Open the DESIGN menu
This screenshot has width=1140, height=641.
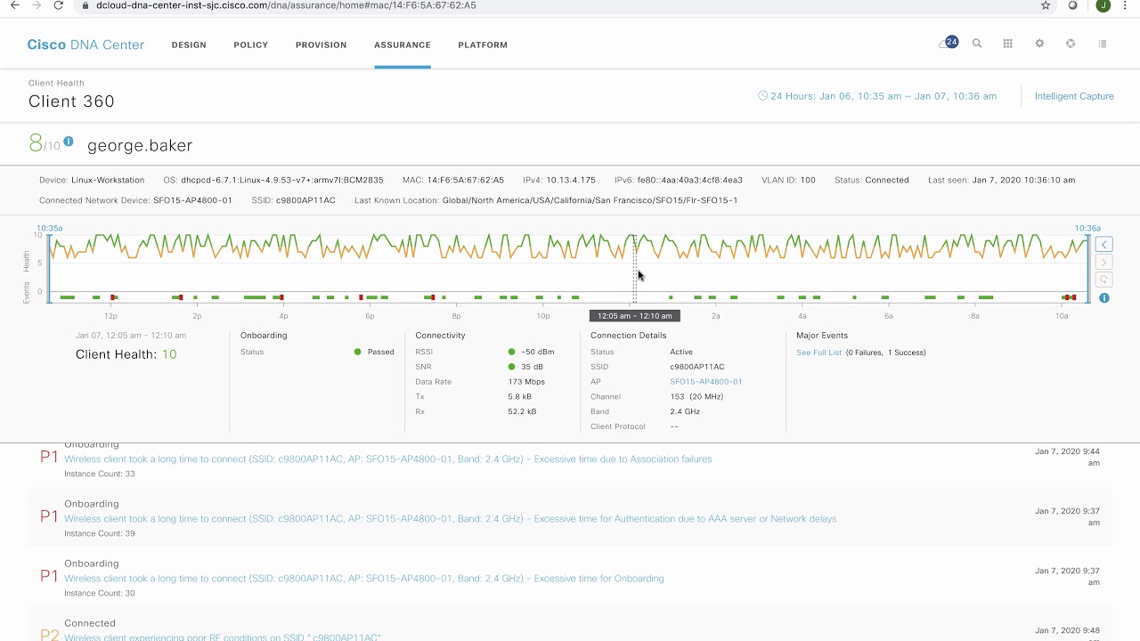[189, 45]
